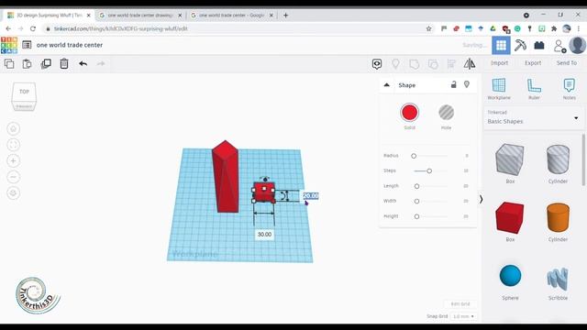This screenshot has width=587, height=330.
Task: Zoom in with the plus icon
Action: (x=14, y=161)
